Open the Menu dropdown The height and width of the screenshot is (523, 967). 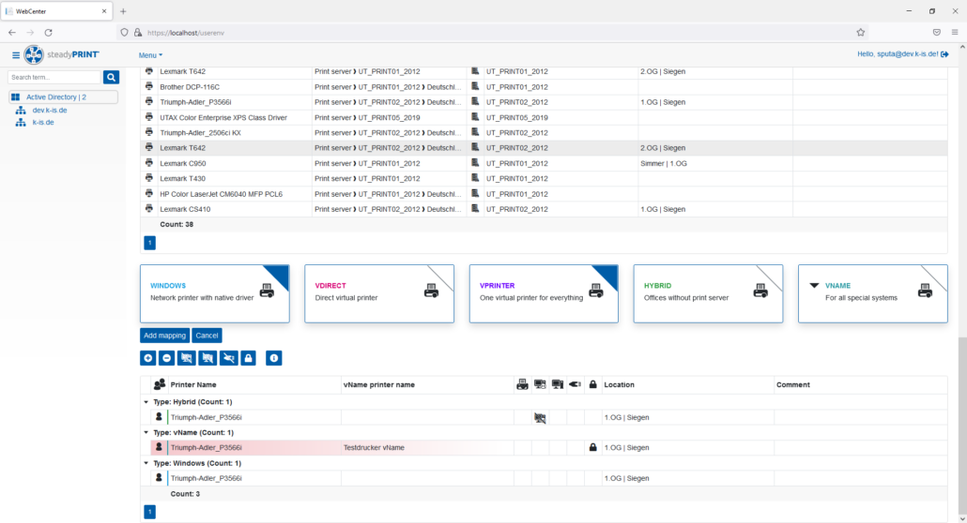150,54
